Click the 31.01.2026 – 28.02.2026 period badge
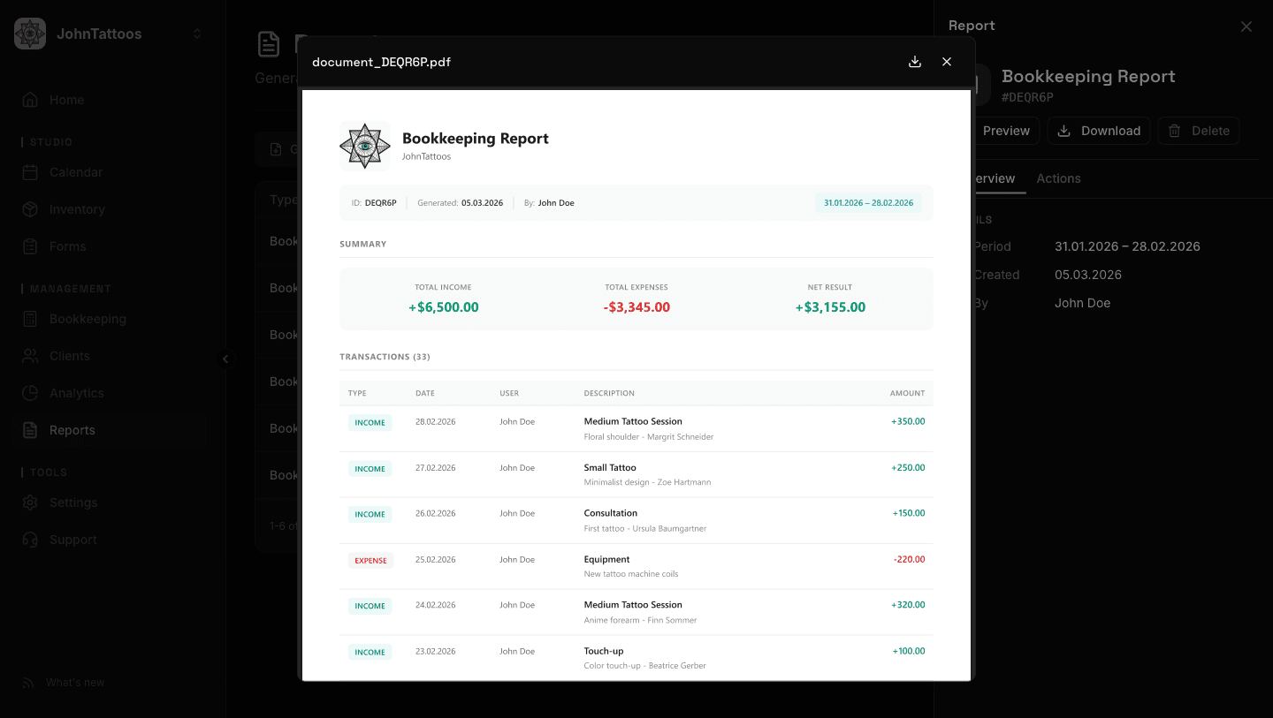Screen dimensions: 1273x718 (x=867, y=202)
